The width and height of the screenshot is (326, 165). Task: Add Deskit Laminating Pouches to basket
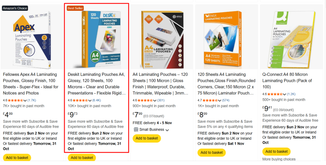[82, 158]
